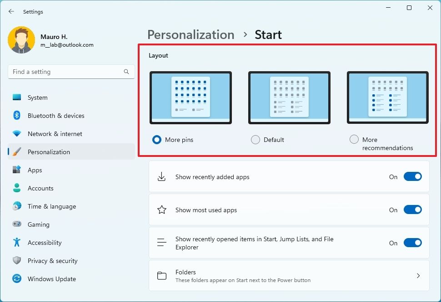Click the Find a setting search box
Image resolution: width=441 pixels, height=302 pixels.
[66, 72]
